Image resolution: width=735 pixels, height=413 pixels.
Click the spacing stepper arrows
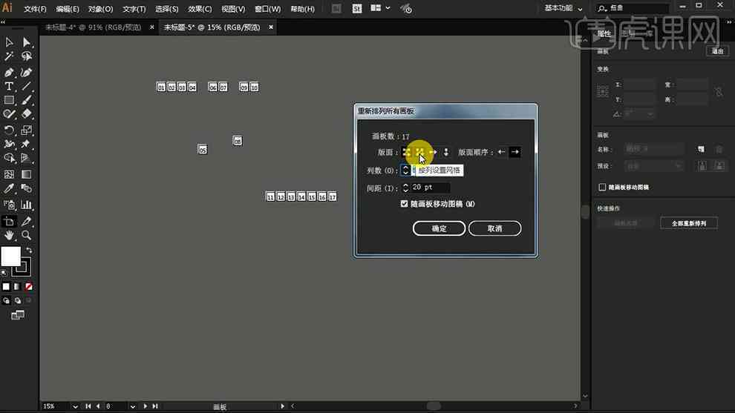[x=405, y=188]
